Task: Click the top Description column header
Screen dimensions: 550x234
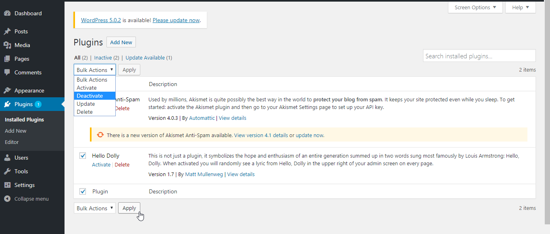Action: 163,84
